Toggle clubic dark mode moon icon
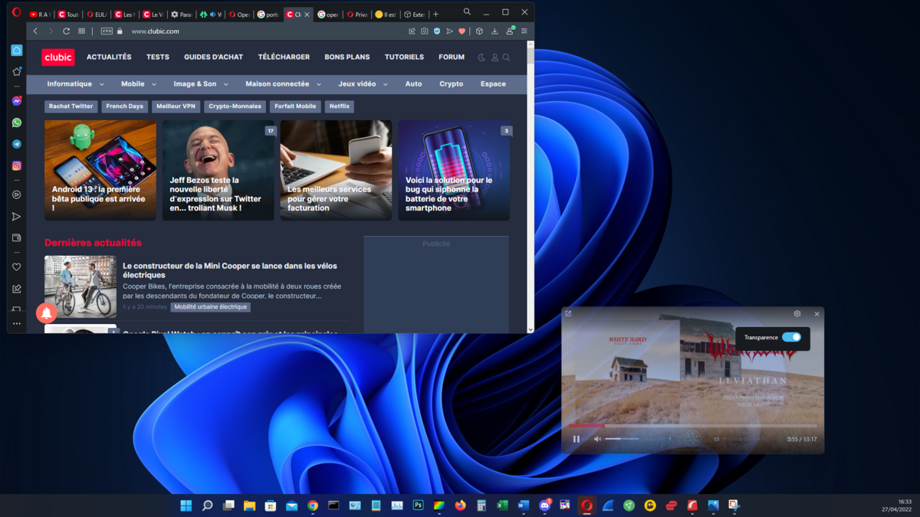The height and width of the screenshot is (517, 920). pos(481,57)
